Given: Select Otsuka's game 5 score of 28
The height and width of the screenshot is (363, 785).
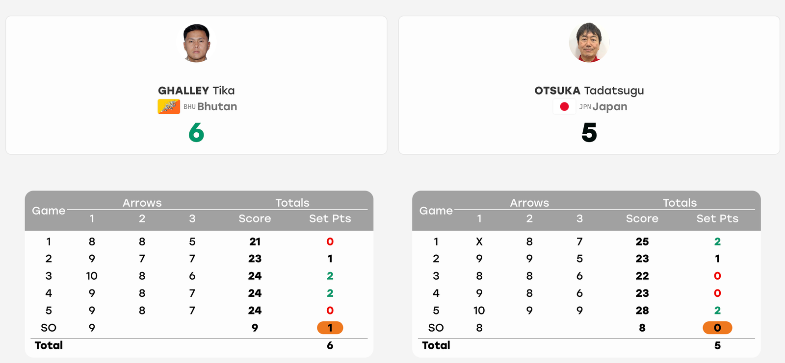Looking at the screenshot, I should click(x=642, y=311).
